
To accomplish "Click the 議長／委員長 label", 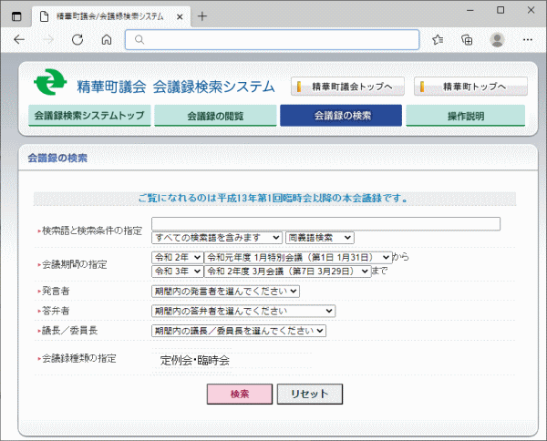I will [x=70, y=331].
